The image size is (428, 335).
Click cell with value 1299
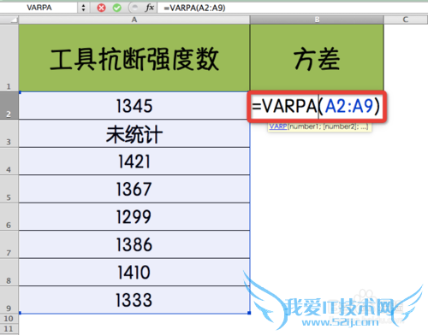pos(134,216)
